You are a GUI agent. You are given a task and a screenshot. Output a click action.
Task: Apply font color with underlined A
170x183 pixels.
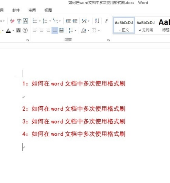click(8, 31)
